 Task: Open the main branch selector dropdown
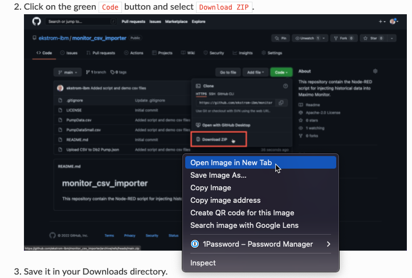pyautogui.click(x=68, y=72)
